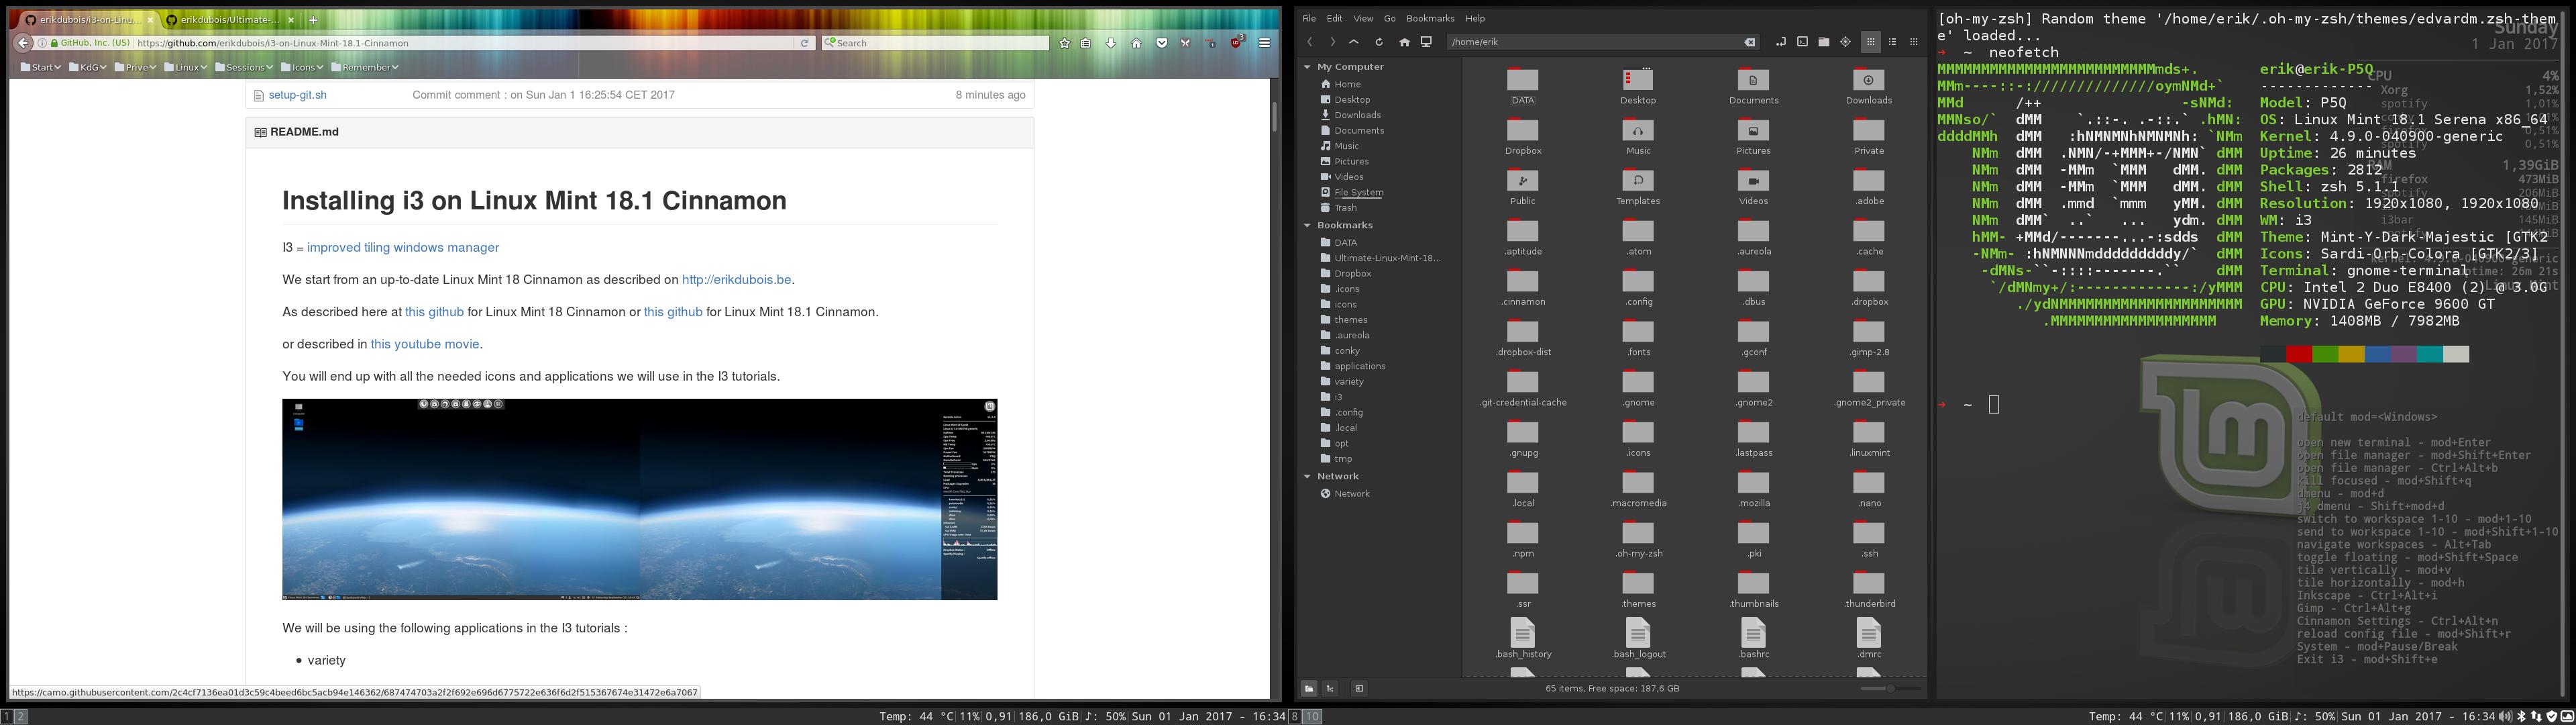
Task: Open Prive bookmarks folder dropdown
Action: pos(135,67)
